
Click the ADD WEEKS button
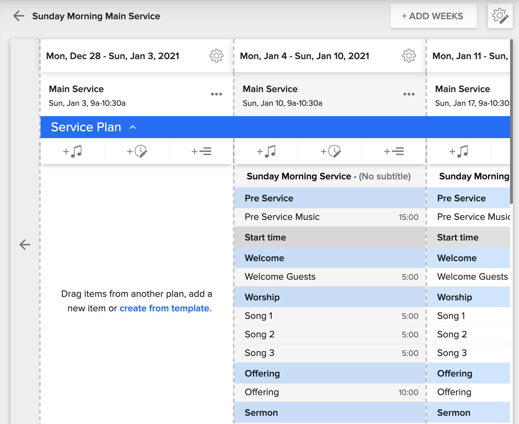433,16
